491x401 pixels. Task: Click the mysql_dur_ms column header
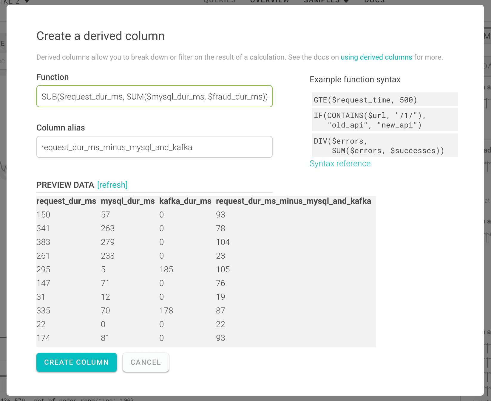pyautogui.click(x=127, y=201)
